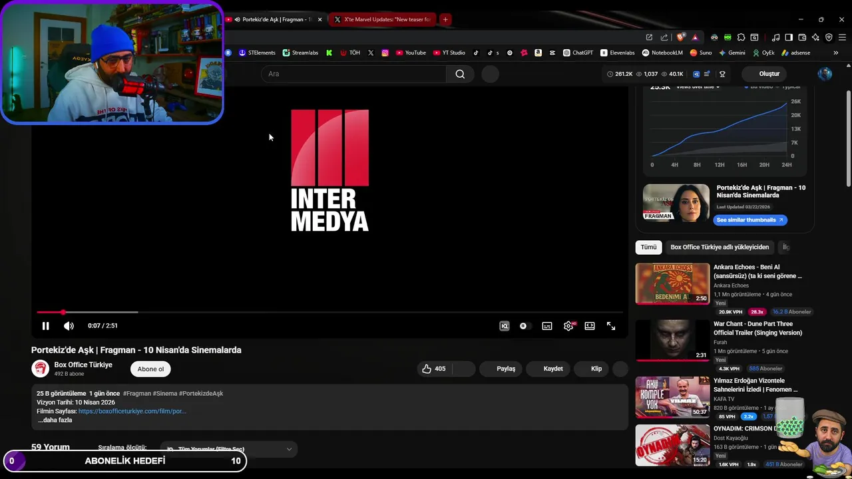Image resolution: width=852 pixels, height=479 pixels.
Task: Open the Gemini bookmark
Action: pyautogui.click(x=732, y=53)
